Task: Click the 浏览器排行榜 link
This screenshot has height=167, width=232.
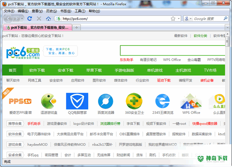Action: click(110, 123)
